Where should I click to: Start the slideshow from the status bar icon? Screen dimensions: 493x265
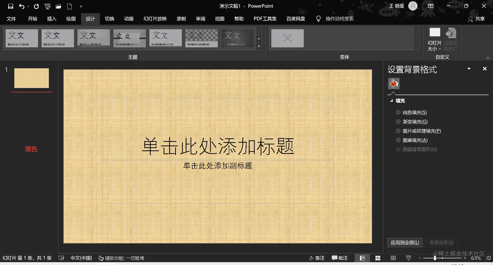click(409, 258)
